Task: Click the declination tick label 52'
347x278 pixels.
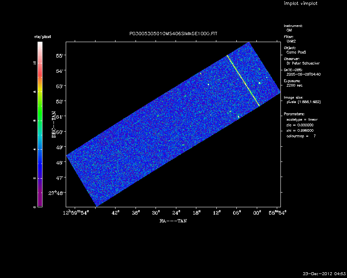Action: [x=60, y=101]
